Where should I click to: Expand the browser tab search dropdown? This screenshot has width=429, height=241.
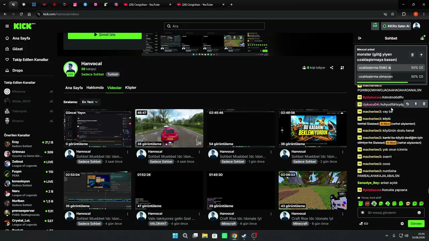pyautogui.click(x=4, y=4)
